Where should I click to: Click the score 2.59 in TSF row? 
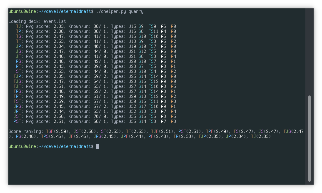58,102
